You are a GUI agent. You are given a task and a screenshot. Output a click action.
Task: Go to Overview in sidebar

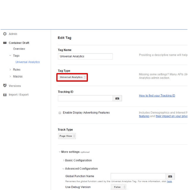19,49
